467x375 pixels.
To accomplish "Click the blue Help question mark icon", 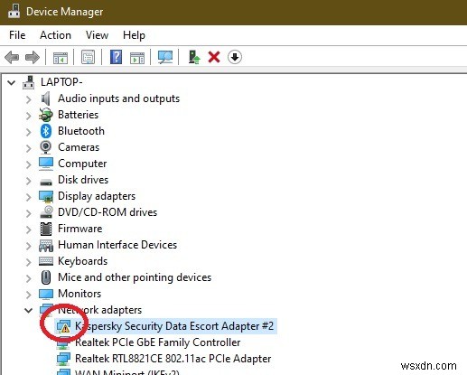I will pos(116,57).
